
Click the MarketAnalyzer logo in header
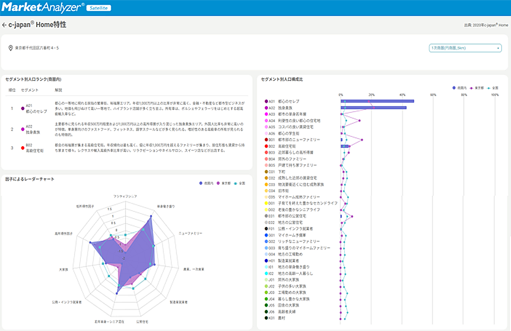click(x=43, y=7)
